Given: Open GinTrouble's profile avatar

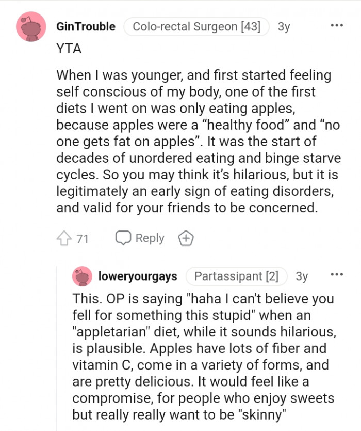Looking at the screenshot, I should 29,26.
